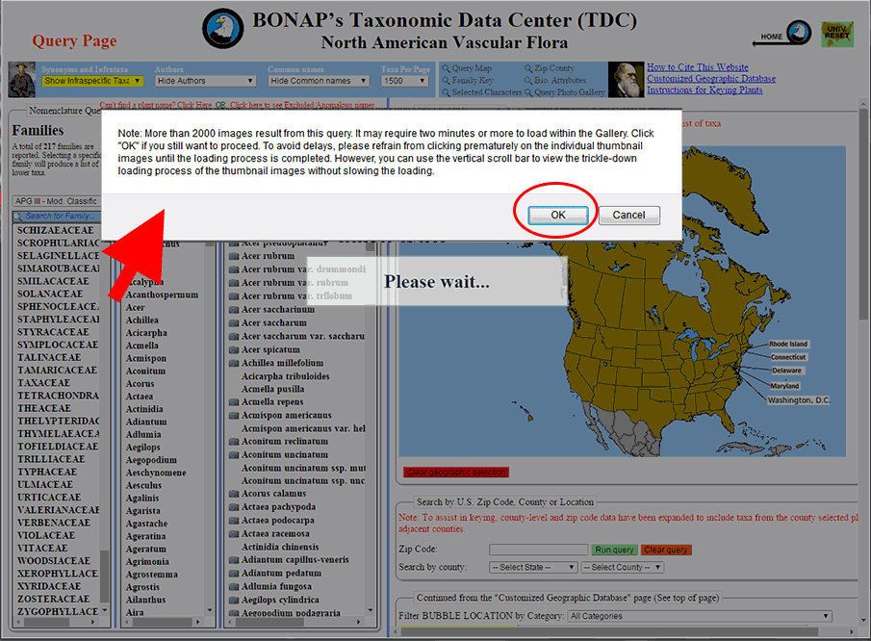Screen dimensions: 871x641
Task: Click the Family Key search option
Action: pyautogui.click(x=469, y=81)
